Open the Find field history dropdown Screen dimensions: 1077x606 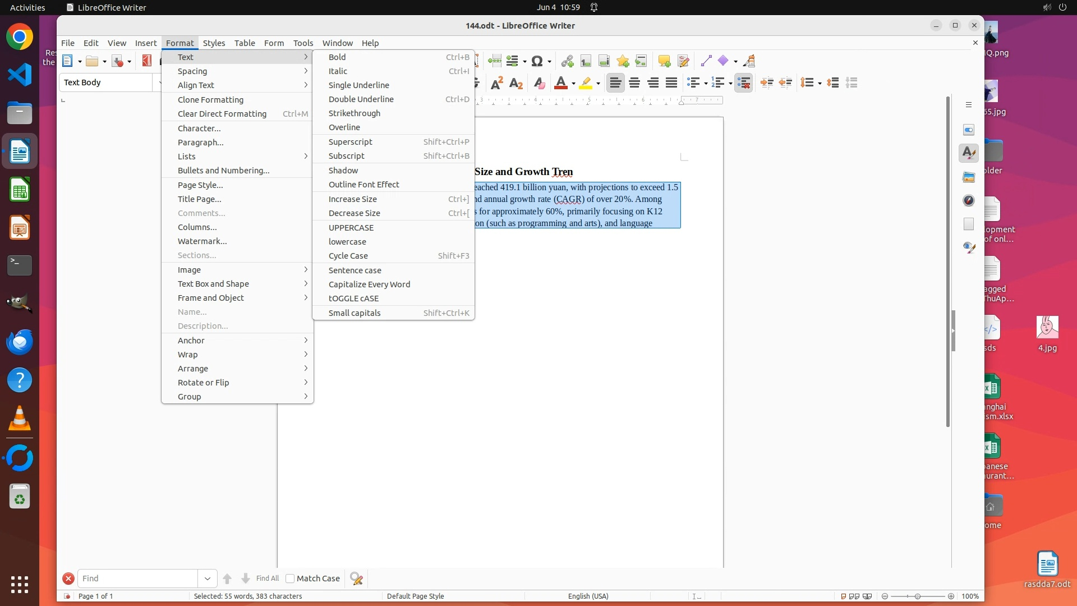pyautogui.click(x=207, y=579)
